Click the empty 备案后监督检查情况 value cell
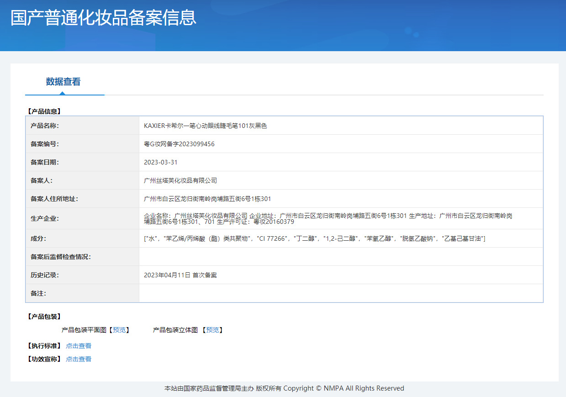566x397 pixels. 341,257
